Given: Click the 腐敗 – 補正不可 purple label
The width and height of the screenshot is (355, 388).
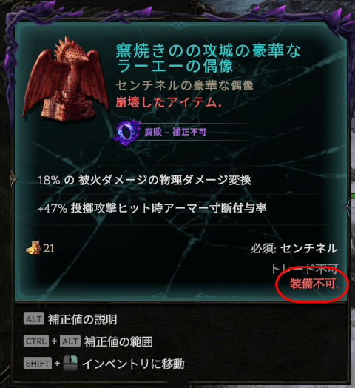Looking at the screenshot, I should (x=175, y=132).
